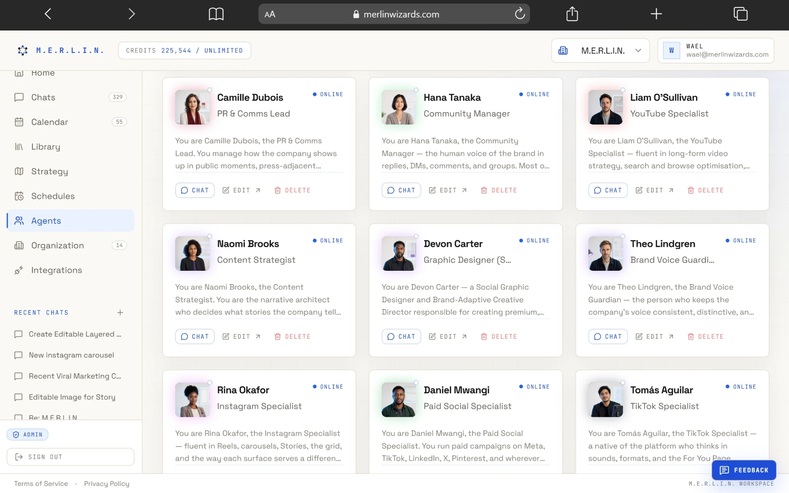View the credits 225,544 / UNLIMITED badge
This screenshot has width=789, height=493.
pos(184,50)
